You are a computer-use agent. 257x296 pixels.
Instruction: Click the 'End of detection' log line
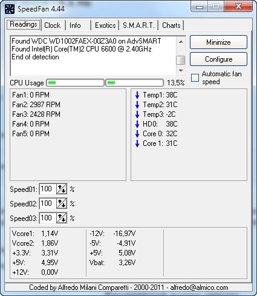point(35,57)
